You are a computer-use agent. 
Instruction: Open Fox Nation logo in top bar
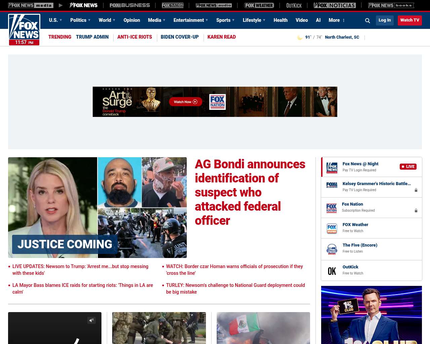[x=173, y=5]
